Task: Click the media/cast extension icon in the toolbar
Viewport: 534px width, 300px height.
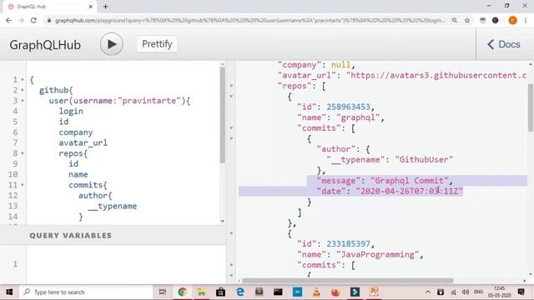Action: click(482, 20)
